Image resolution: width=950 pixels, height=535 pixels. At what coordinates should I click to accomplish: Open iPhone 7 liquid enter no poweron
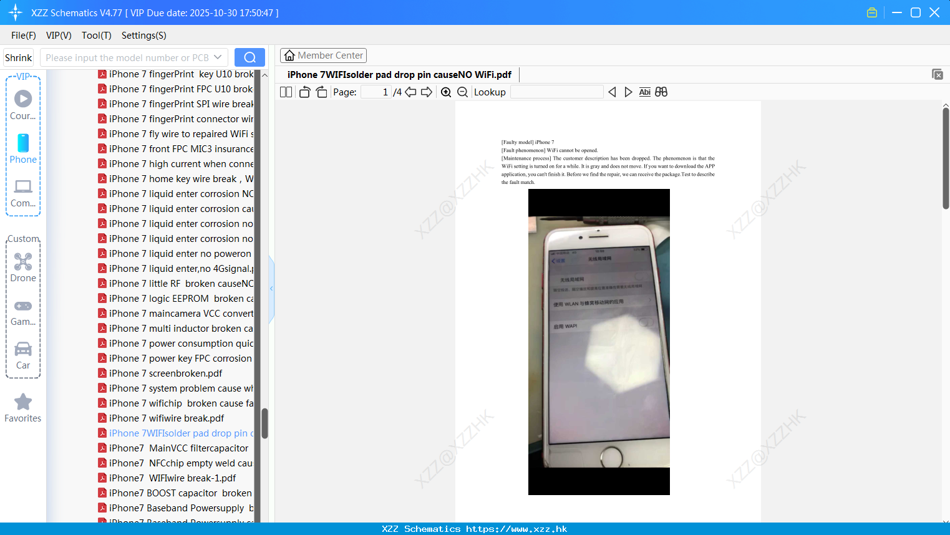tap(175, 254)
